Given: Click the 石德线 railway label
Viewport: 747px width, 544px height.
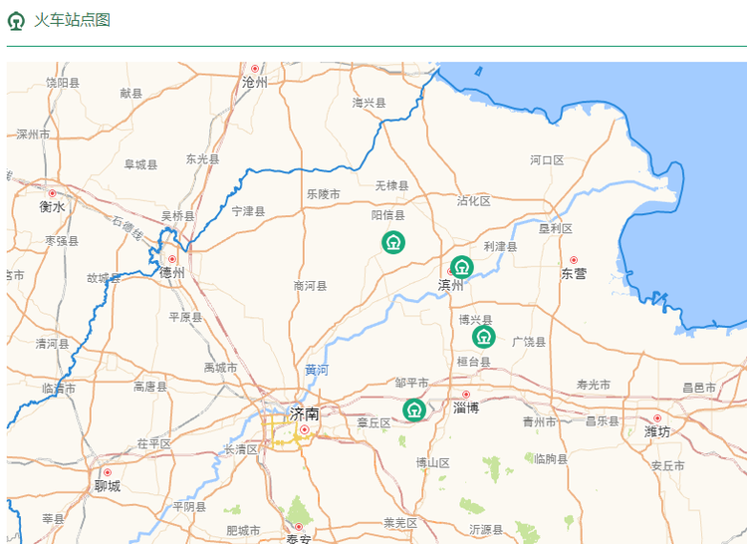Looking at the screenshot, I should pos(127,228).
